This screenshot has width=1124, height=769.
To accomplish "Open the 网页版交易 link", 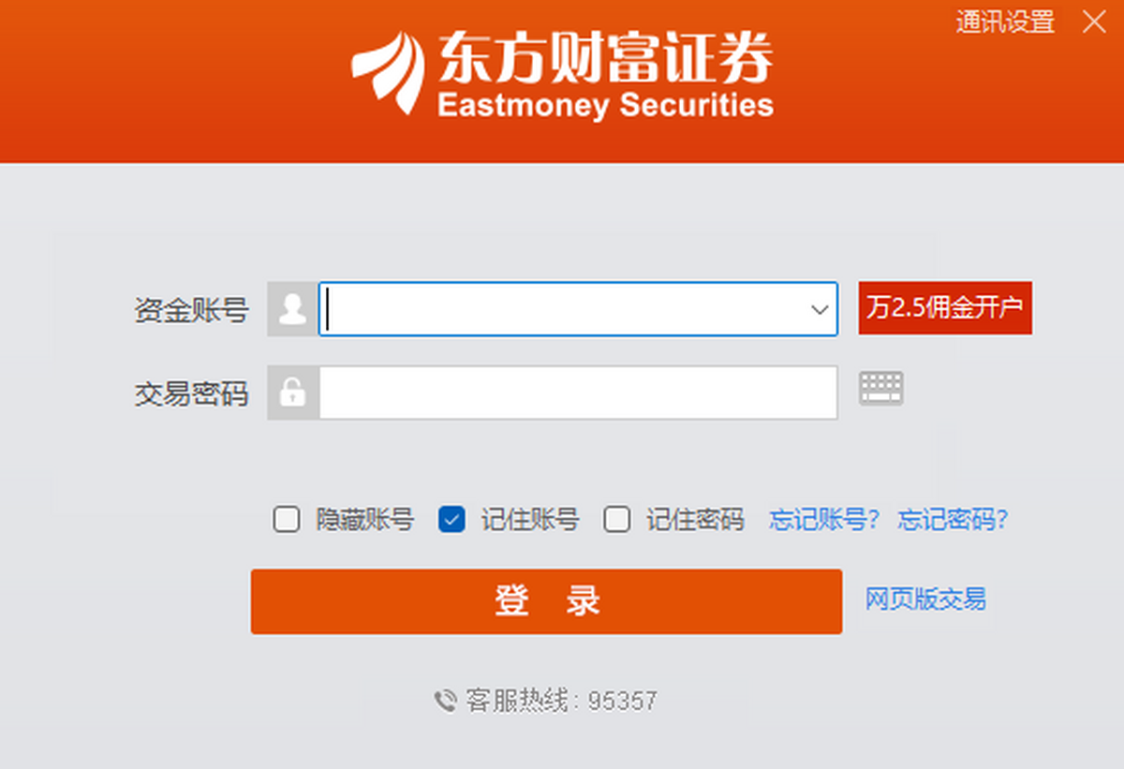I will click(x=925, y=599).
